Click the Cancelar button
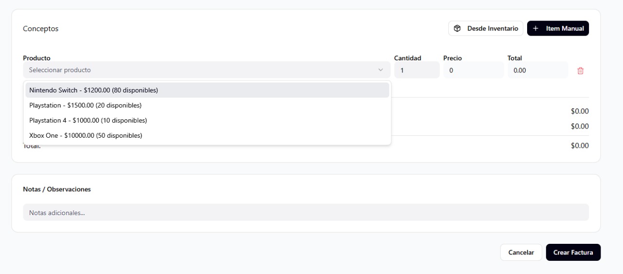Viewport: 623px width, 274px height. 521,253
